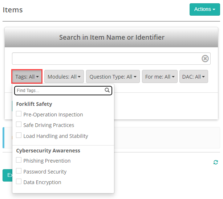The height and width of the screenshot is (199, 223).
Task: Click the partially hidden teal button
Action: [7, 175]
